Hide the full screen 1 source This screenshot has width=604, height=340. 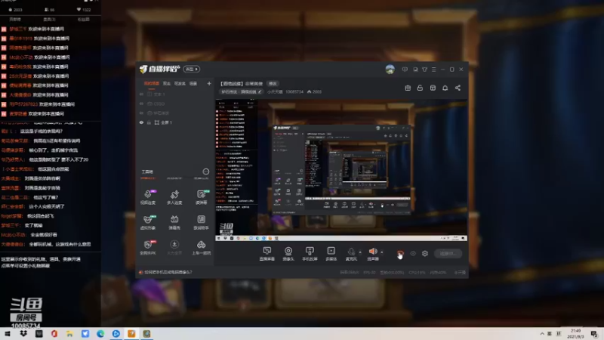[141, 122]
